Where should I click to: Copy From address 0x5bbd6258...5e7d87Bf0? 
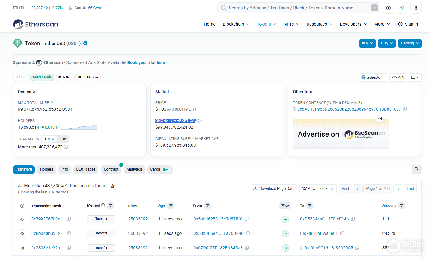[247, 219]
